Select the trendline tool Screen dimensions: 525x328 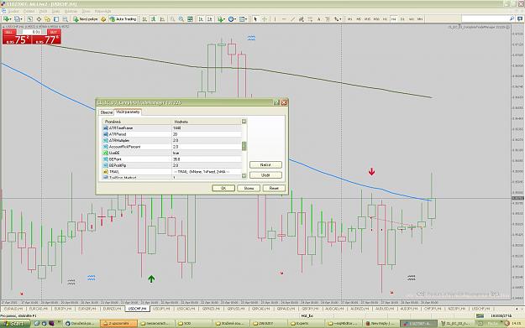click(x=292, y=19)
